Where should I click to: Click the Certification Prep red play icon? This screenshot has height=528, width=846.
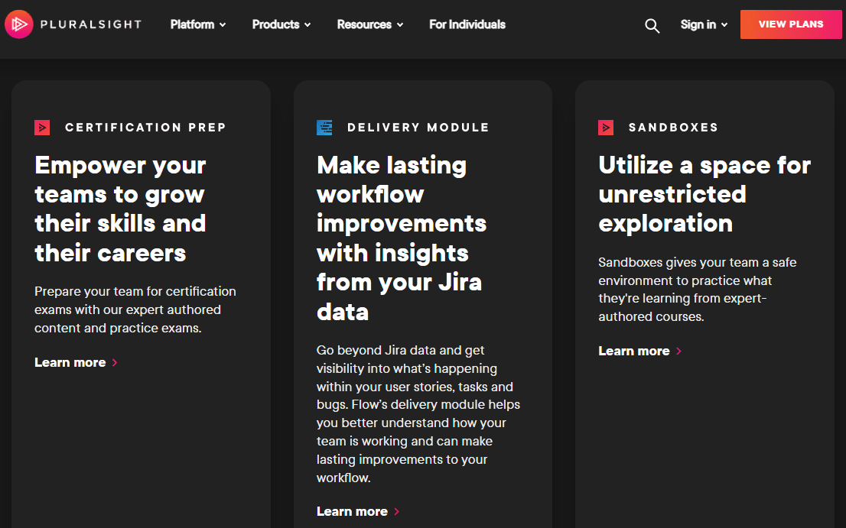42,128
